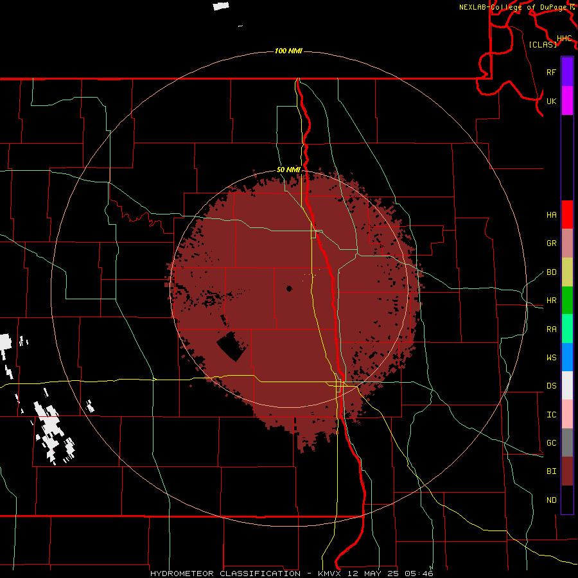Click the 'GC' legend label
The height and width of the screenshot is (578, 578).
pos(552,443)
